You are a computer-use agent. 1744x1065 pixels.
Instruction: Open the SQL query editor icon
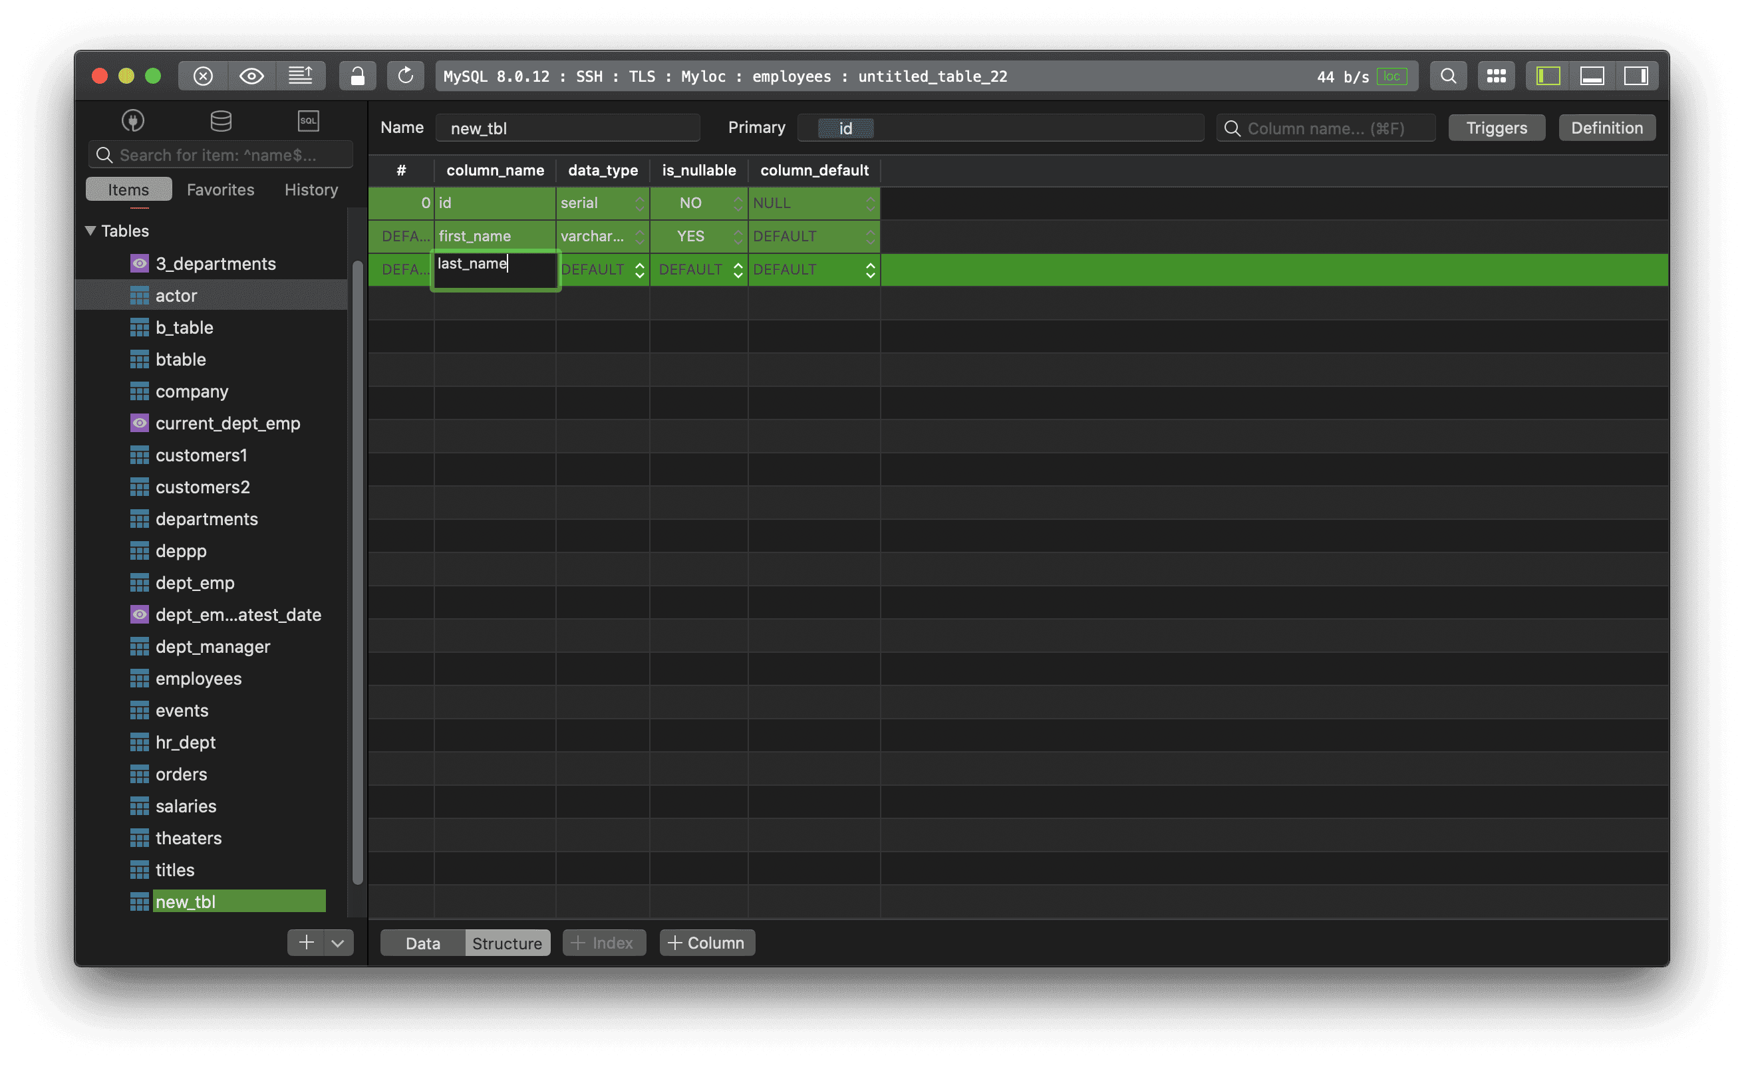[x=309, y=121]
